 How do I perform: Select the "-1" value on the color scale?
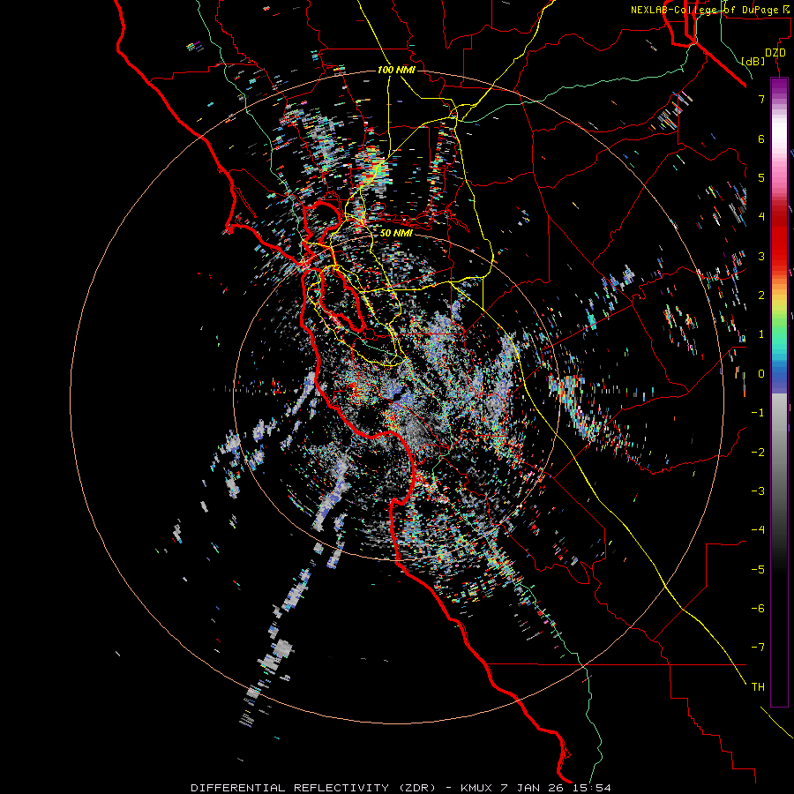(x=758, y=413)
